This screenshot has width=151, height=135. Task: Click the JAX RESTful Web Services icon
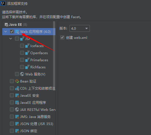[17, 109]
